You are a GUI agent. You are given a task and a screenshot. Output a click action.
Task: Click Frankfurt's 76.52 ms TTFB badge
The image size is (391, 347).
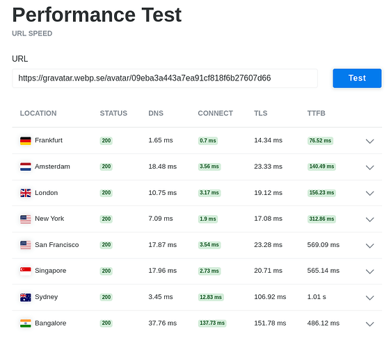coord(320,141)
